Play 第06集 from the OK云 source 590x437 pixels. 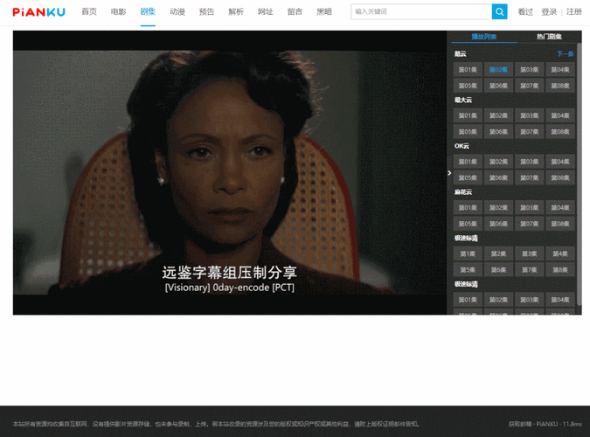click(x=498, y=177)
